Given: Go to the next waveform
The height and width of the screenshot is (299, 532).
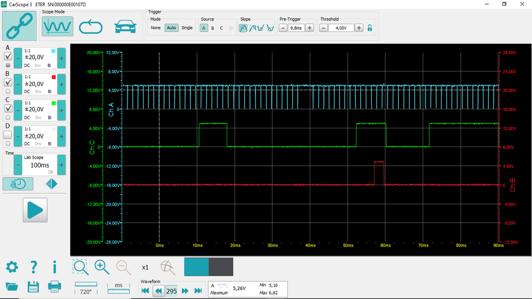Looking at the screenshot, I should [185, 291].
